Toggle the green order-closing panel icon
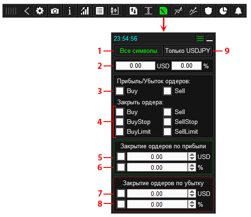The height and width of the screenshot is (217, 251). pos(163,11)
